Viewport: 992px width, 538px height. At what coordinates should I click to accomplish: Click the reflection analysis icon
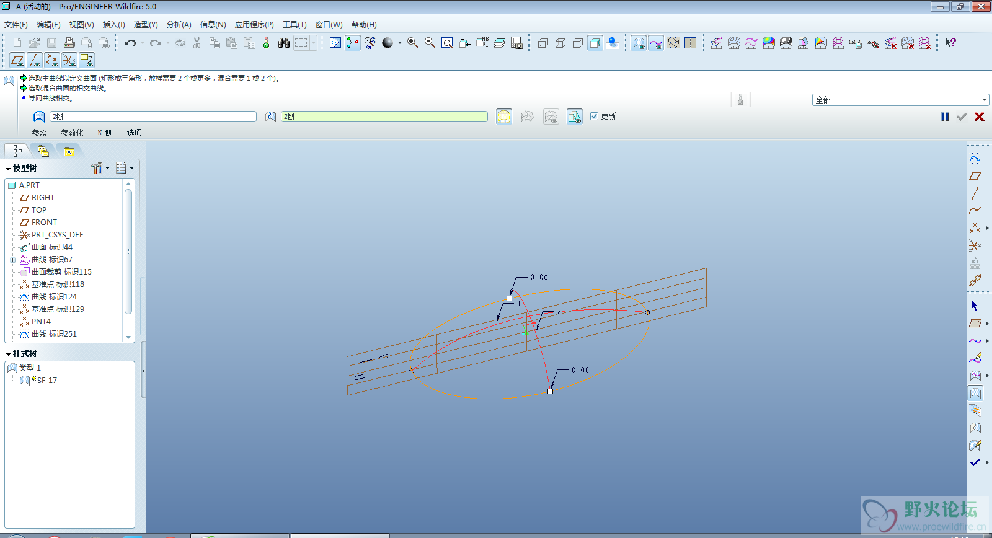click(786, 43)
